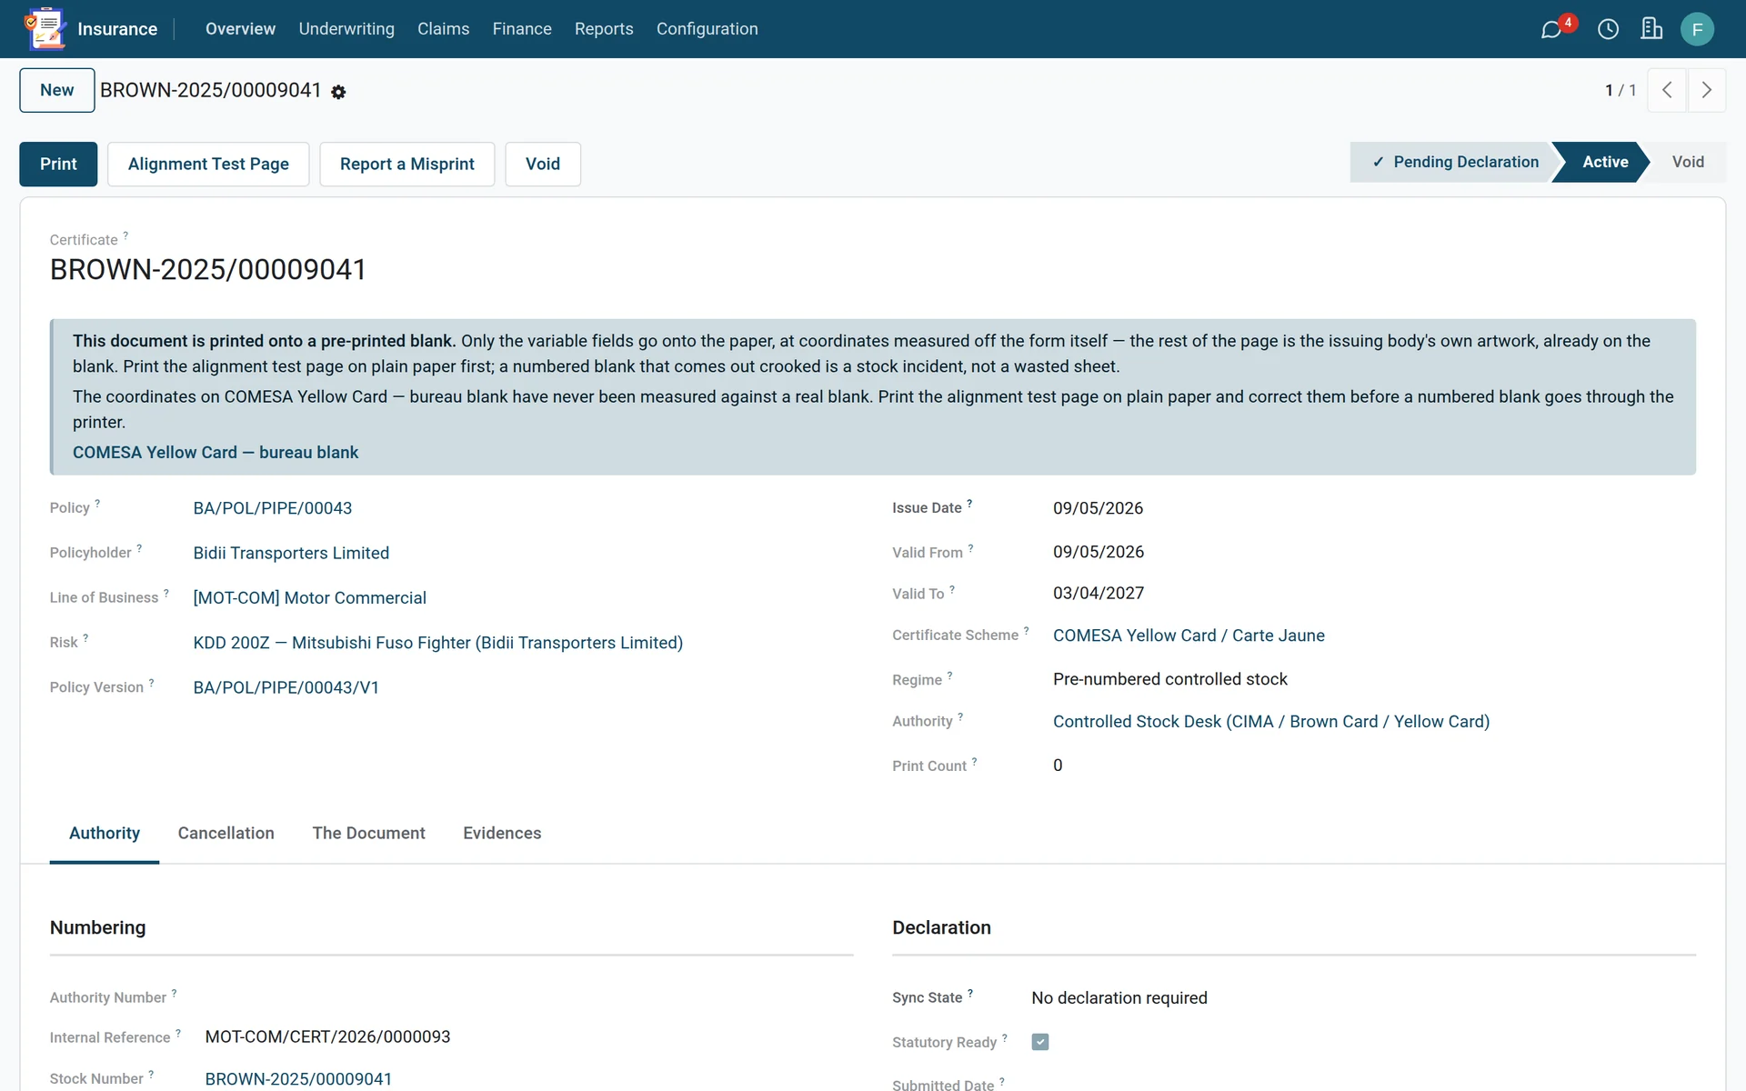Open policyholder Bidii Transporters Limited link

(291, 553)
